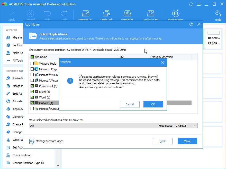Open Manage/Restore Apps link
Image resolution: width=226 pixels, height=169 pixels.
pyautogui.click(x=46, y=141)
